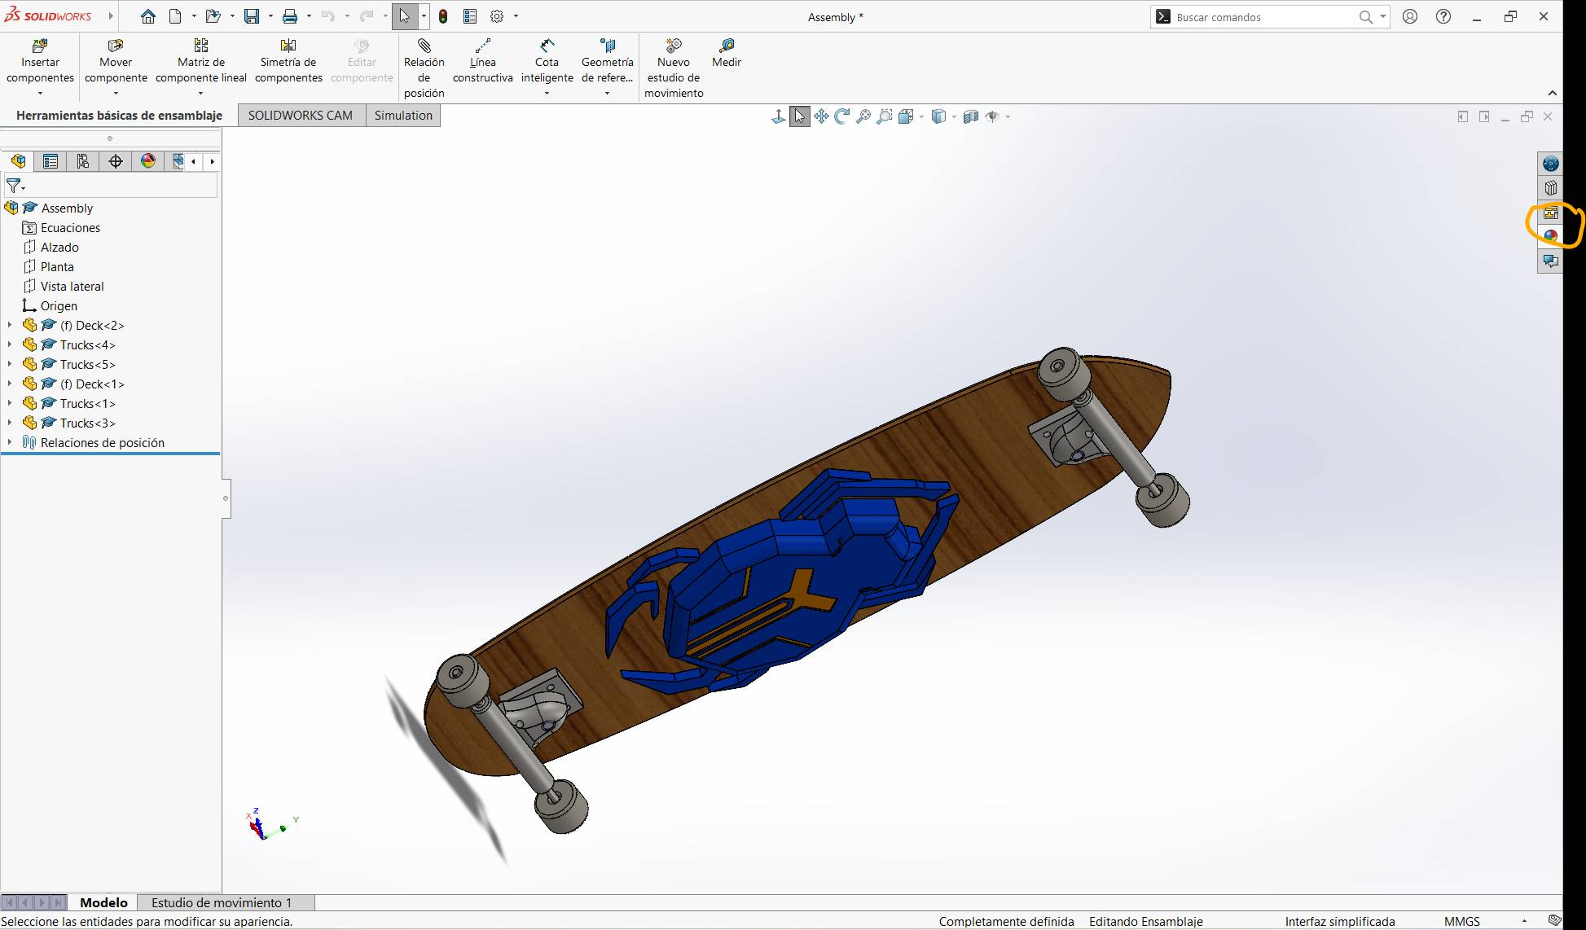Open the Appearances task pane icon
The image size is (1586, 930).
pyautogui.click(x=1550, y=236)
